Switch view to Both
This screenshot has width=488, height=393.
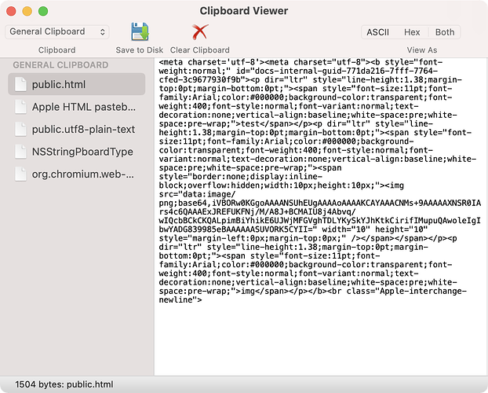[x=444, y=32]
